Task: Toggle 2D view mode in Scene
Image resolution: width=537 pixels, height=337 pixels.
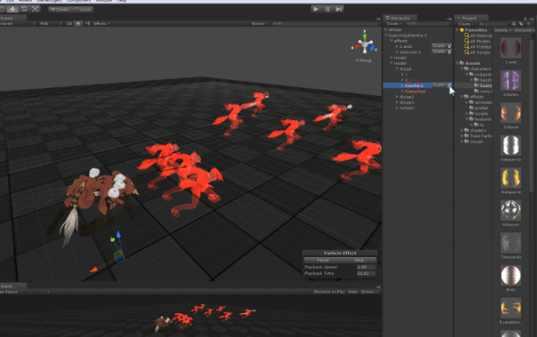Action: (69, 24)
